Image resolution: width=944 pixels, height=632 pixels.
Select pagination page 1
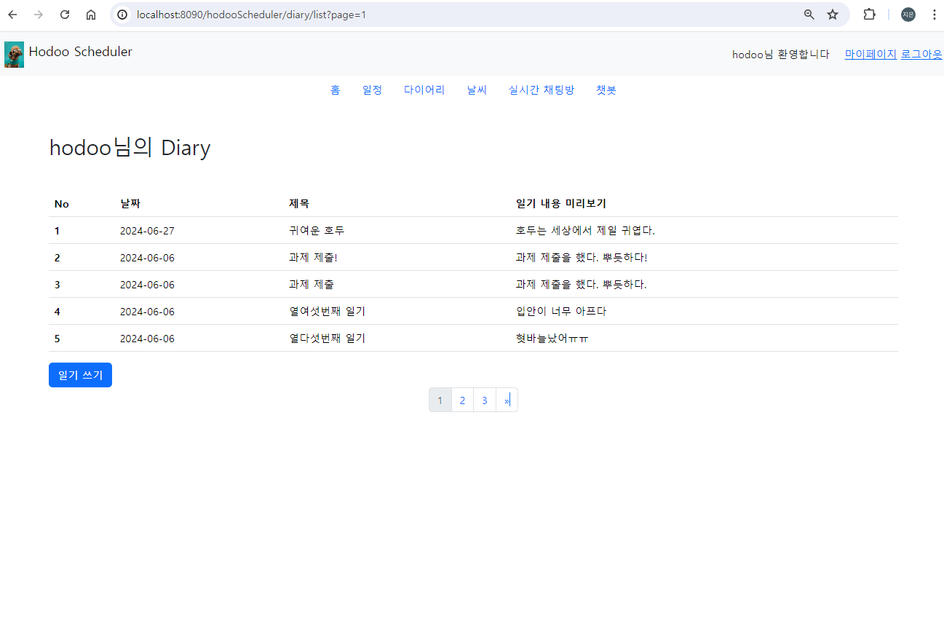coord(440,400)
